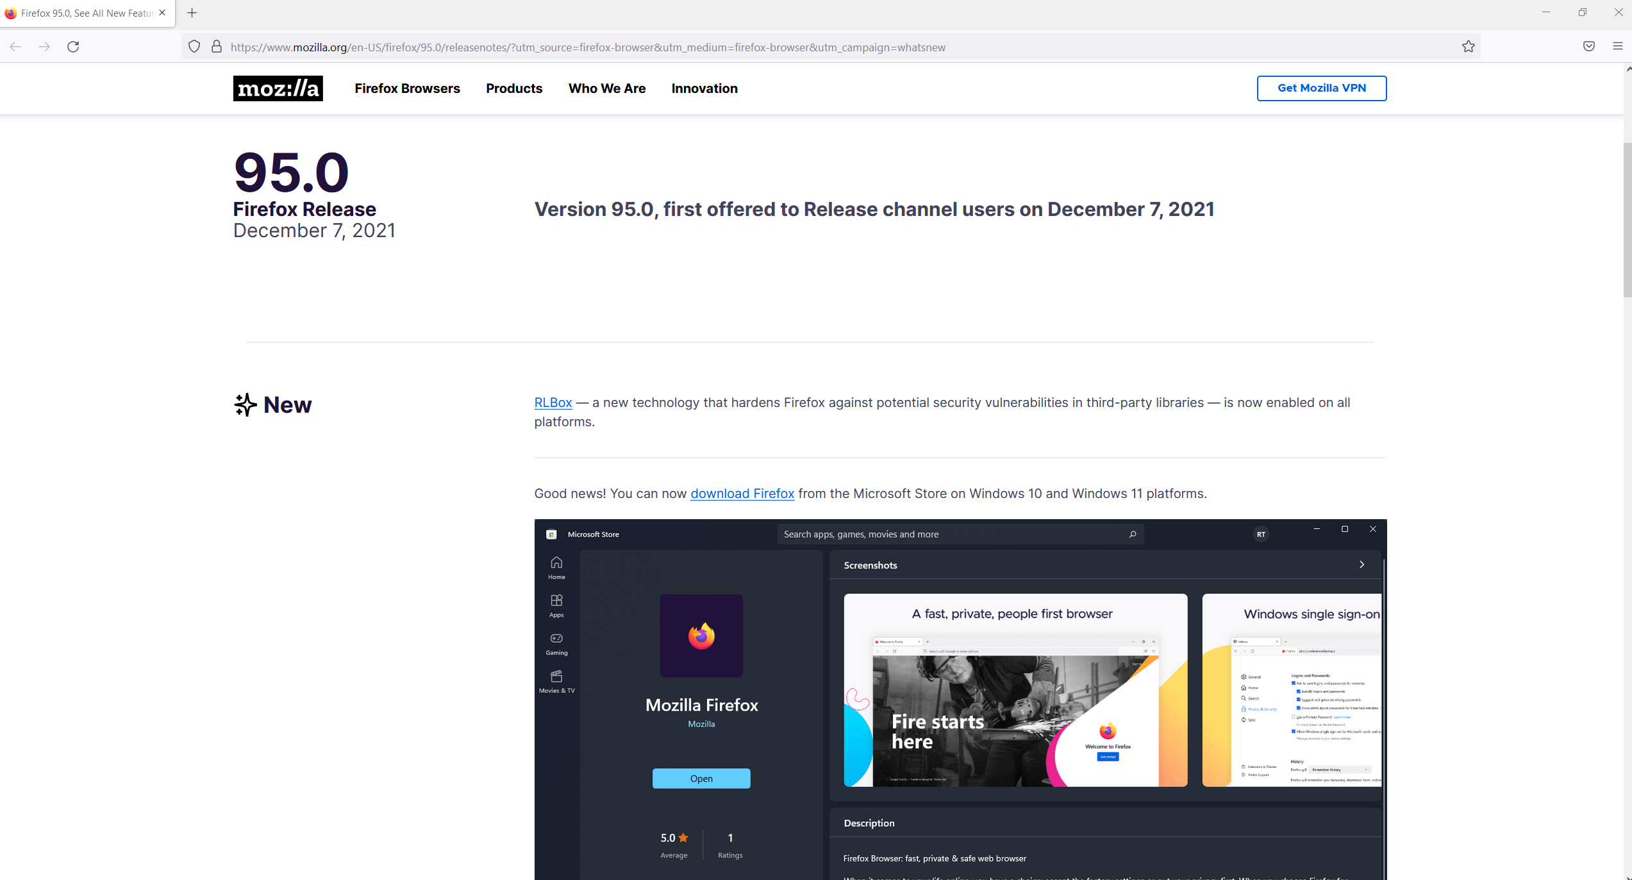Click the Microsoft Store screenshot image

tap(960, 699)
